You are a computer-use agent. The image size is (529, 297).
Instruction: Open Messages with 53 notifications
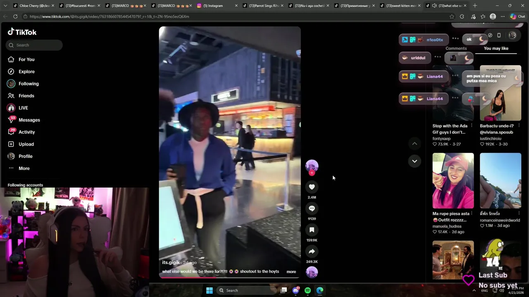tap(29, 120)
